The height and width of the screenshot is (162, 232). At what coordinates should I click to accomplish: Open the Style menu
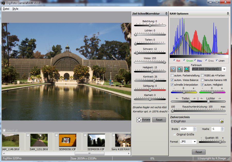click(x=15, y=9)
